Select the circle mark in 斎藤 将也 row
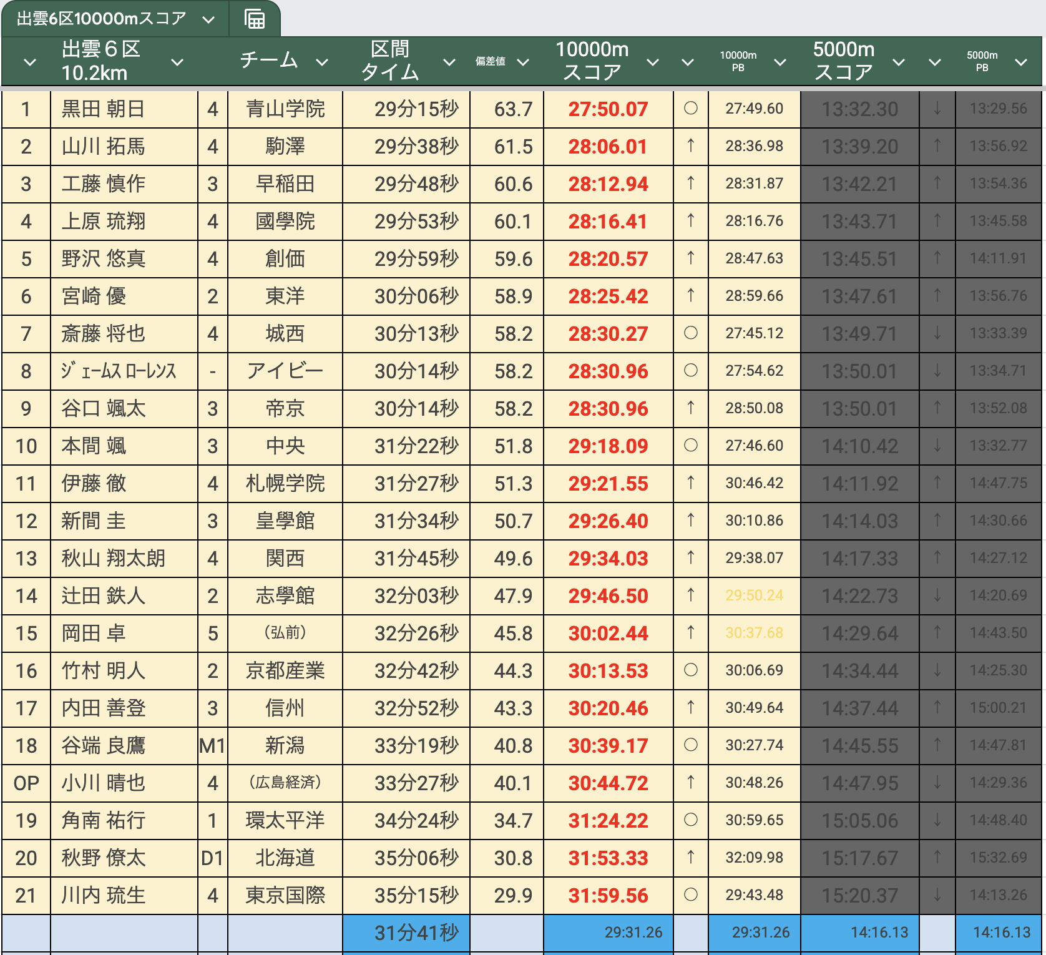 click(x=691, y=333)
